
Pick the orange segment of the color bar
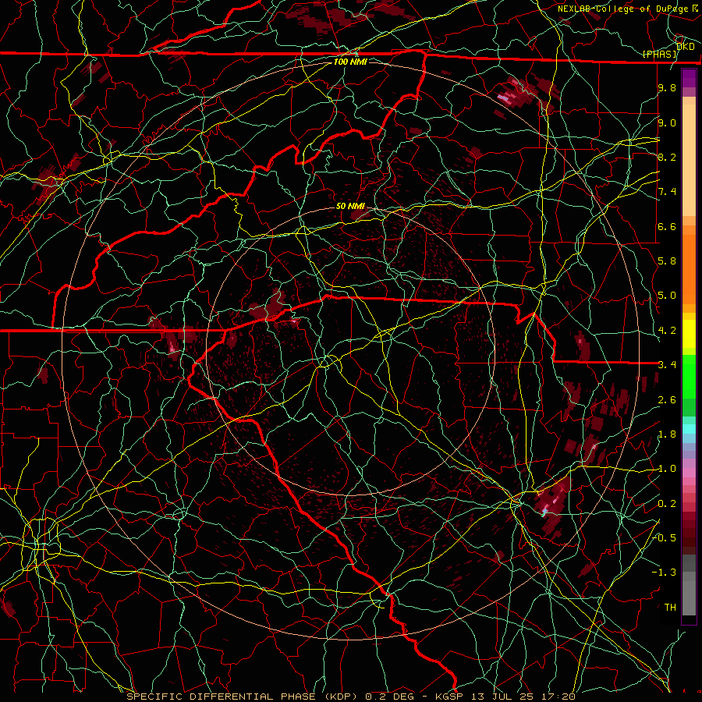click(x=689, y=268)
